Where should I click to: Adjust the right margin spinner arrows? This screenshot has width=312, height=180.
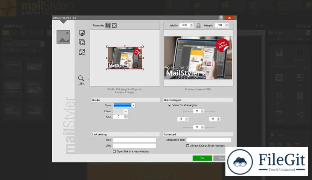[219, 119]
